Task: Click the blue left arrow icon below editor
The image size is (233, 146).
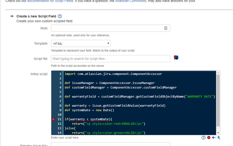Action: click(214, 138)
